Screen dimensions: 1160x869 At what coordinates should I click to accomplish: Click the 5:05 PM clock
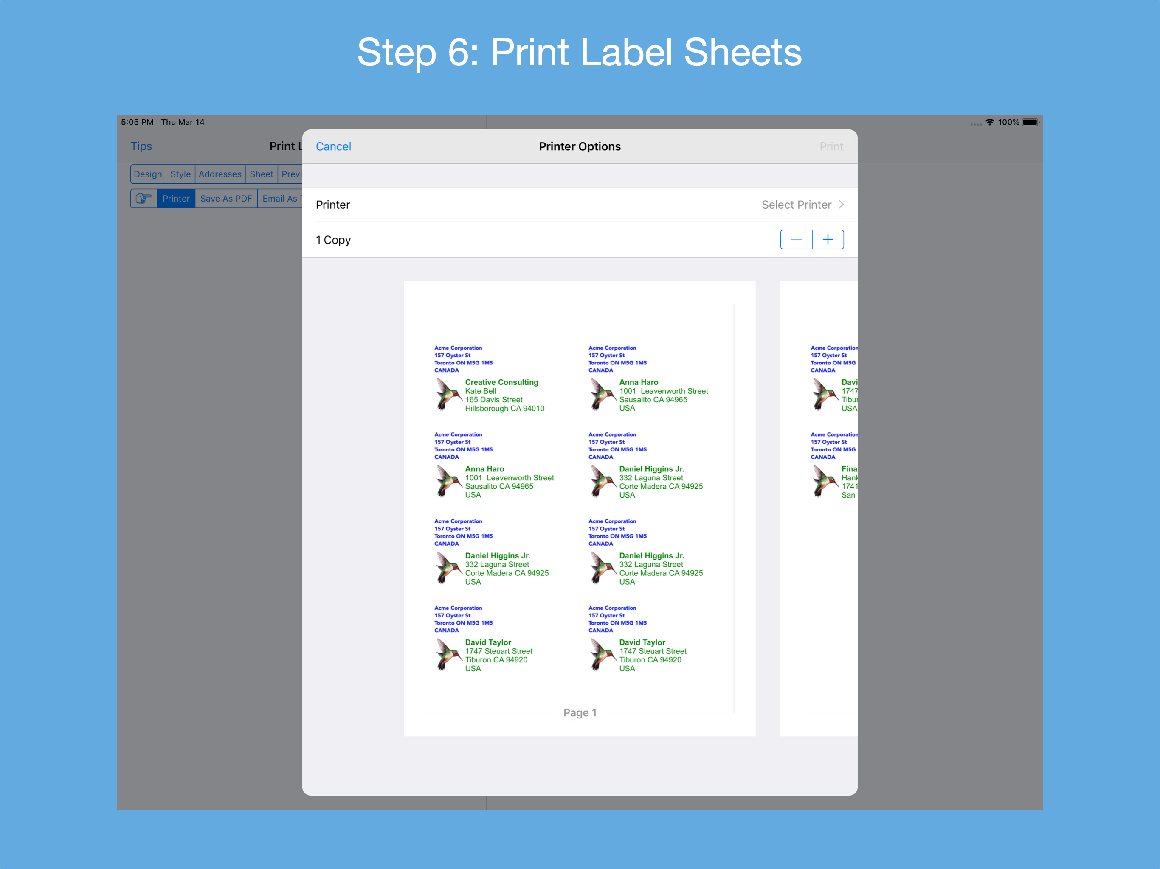click(x=137, y=122)
